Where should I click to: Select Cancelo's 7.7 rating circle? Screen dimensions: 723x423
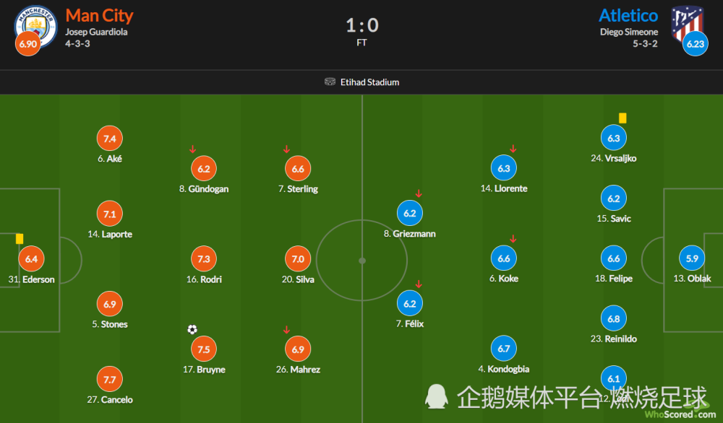(110, 379)
